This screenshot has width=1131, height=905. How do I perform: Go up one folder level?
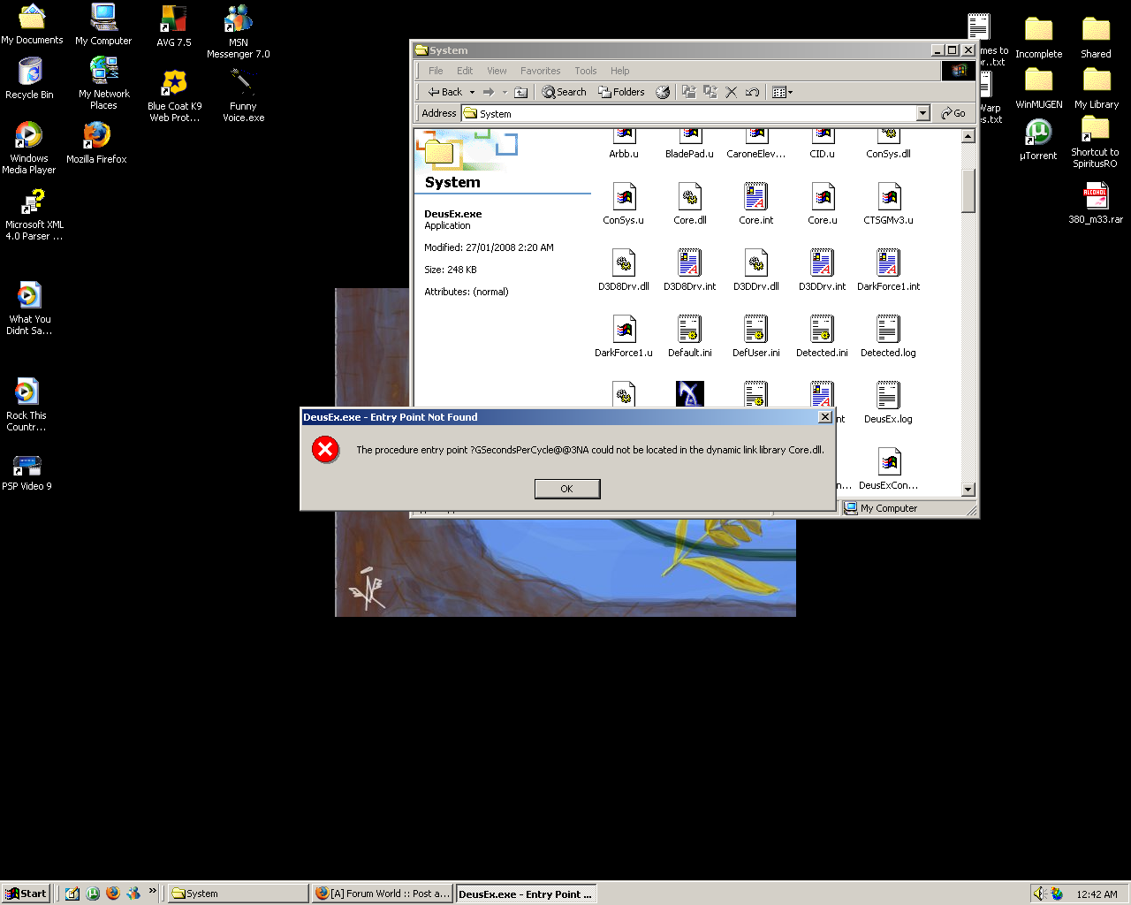(x=521, y=92)
